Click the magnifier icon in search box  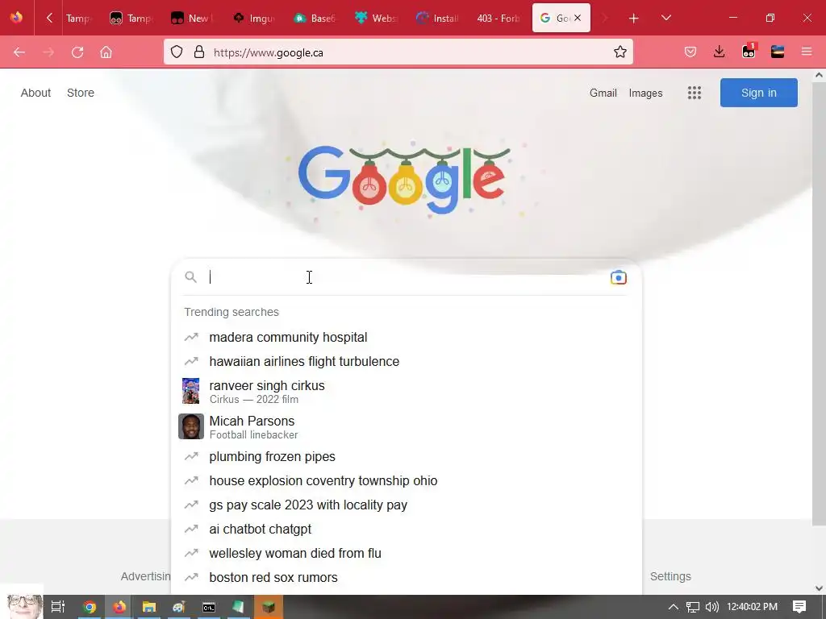190,277
